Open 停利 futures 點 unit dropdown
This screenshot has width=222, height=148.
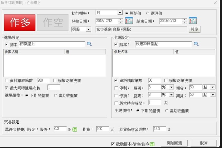point(213,87)
